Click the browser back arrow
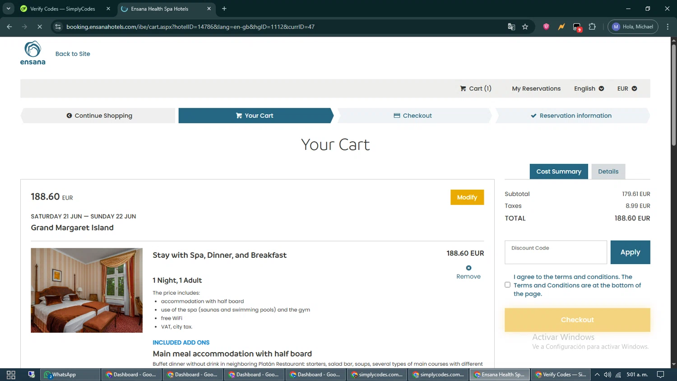 9,27
